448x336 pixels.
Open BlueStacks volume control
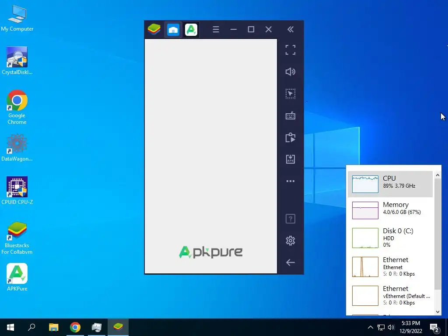coord(290,72)
